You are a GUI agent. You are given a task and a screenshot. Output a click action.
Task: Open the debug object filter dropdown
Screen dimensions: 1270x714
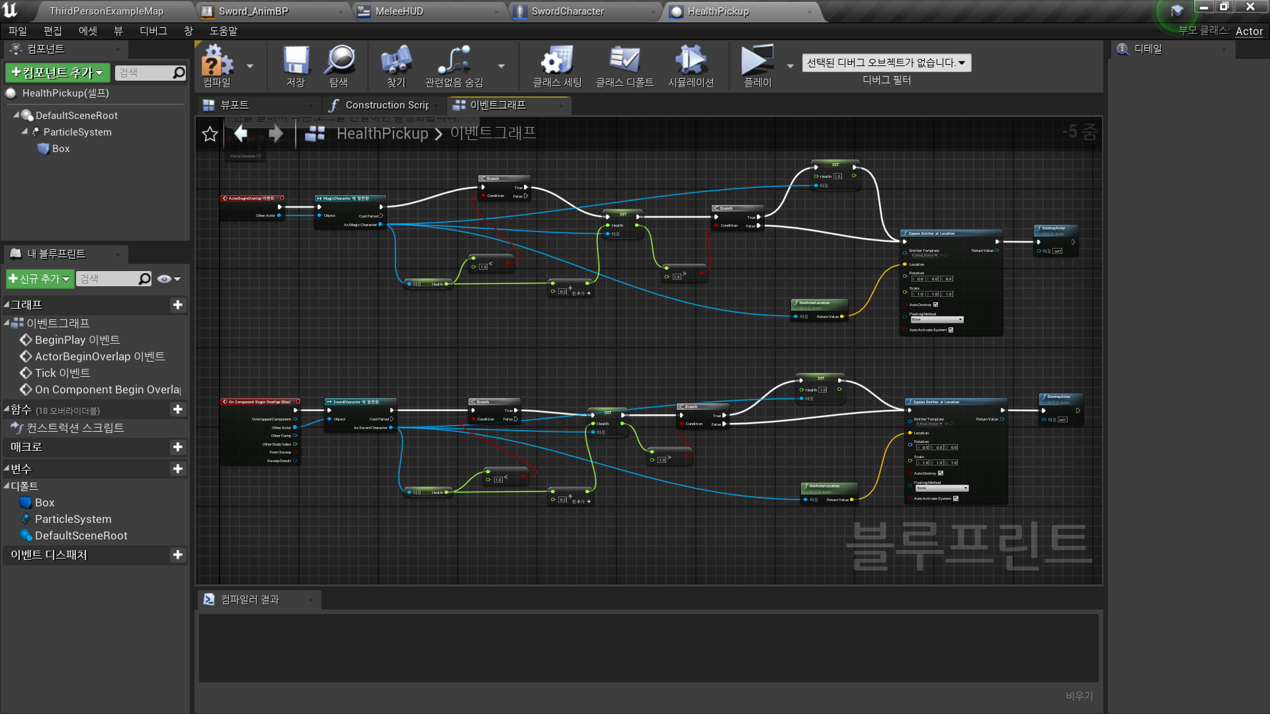[x=886, y=63]
